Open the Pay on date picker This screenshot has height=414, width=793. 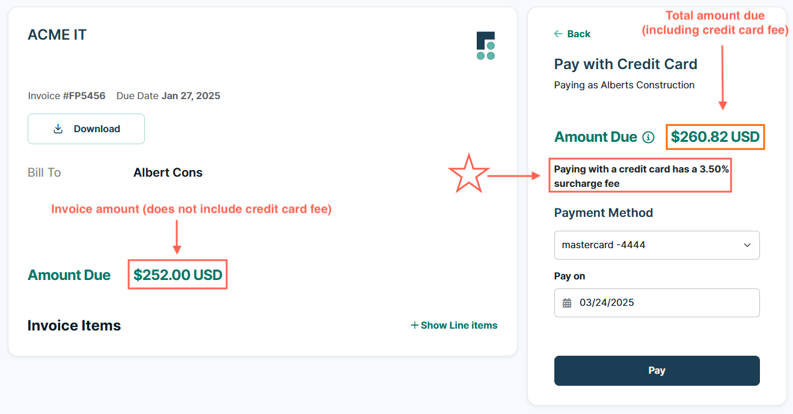(657, 303)
